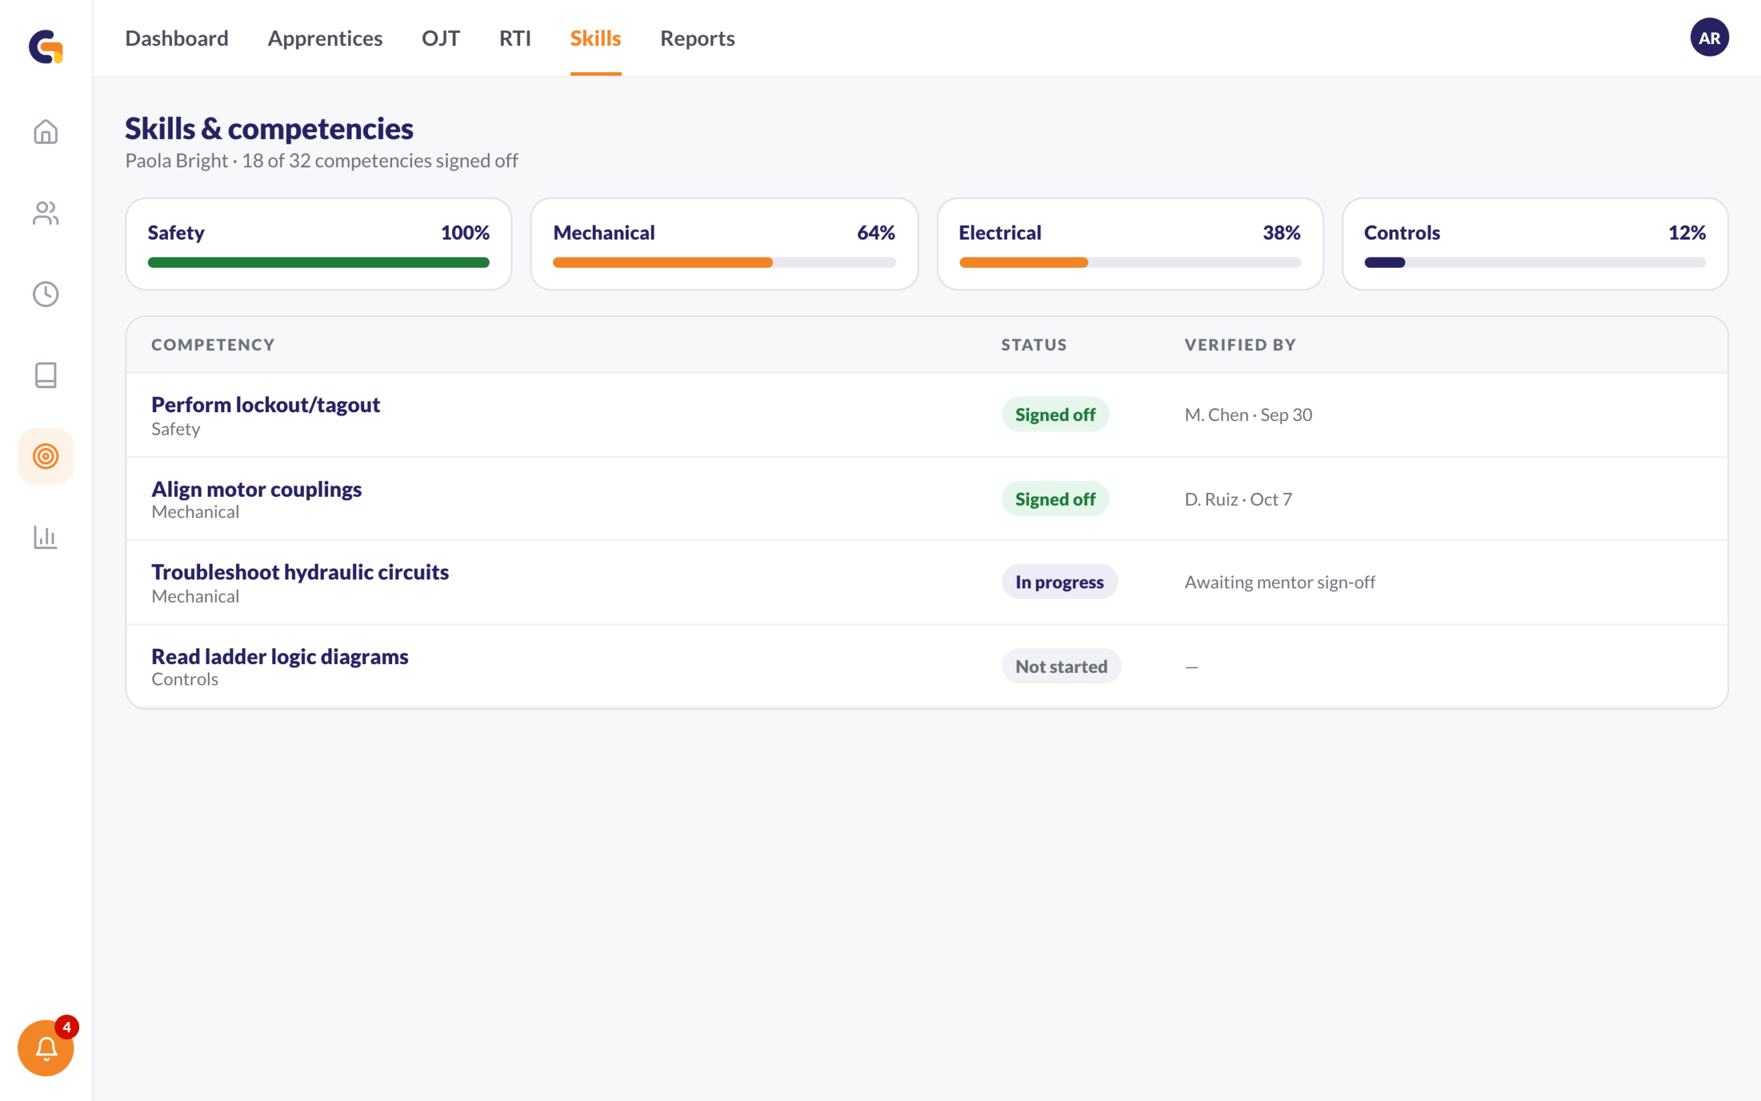Click the Safety progress bar at 100%

(318, 262)
